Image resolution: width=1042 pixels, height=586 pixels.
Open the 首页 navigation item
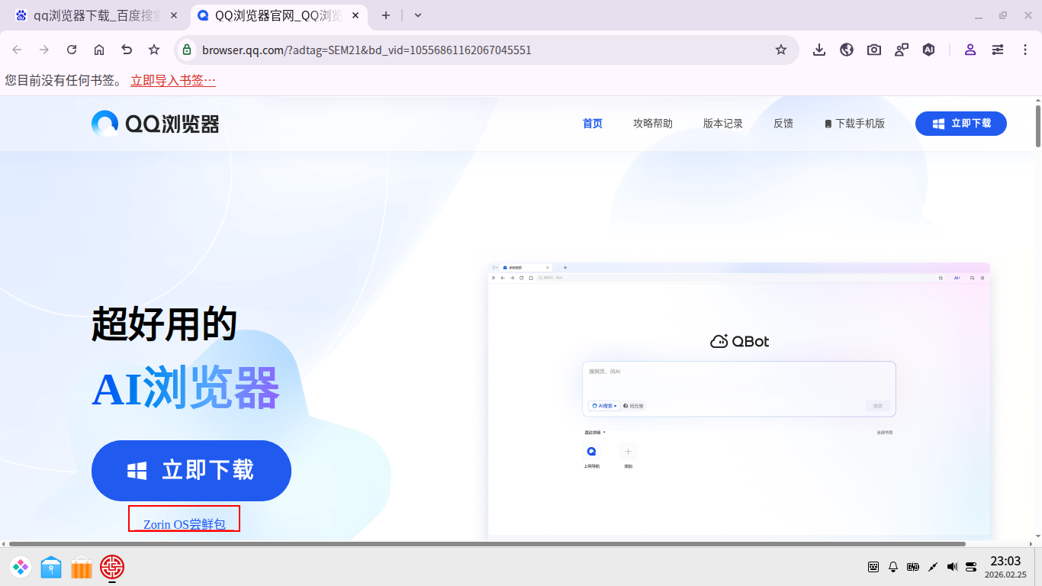coord(593,124)
